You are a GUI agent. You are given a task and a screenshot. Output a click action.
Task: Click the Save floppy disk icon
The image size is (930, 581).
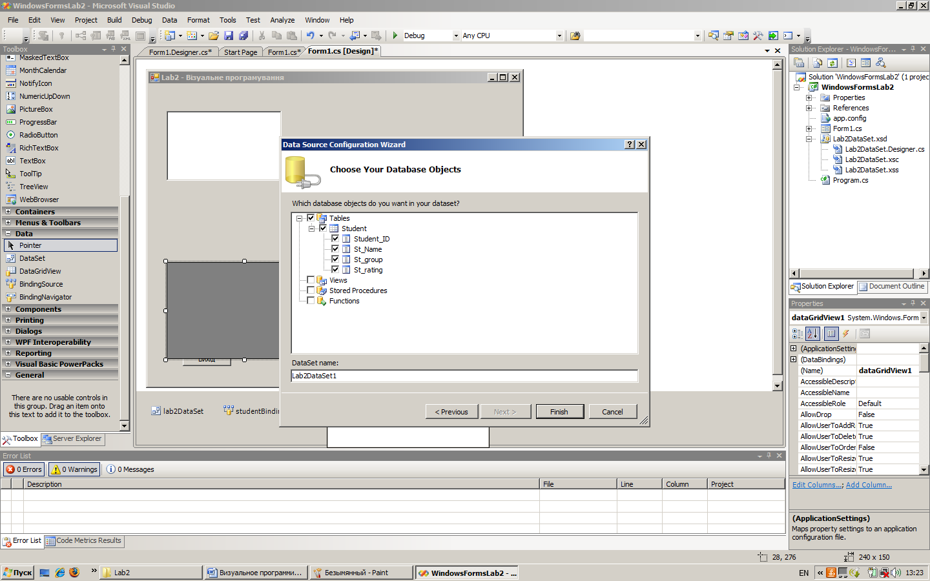[229, 36]
